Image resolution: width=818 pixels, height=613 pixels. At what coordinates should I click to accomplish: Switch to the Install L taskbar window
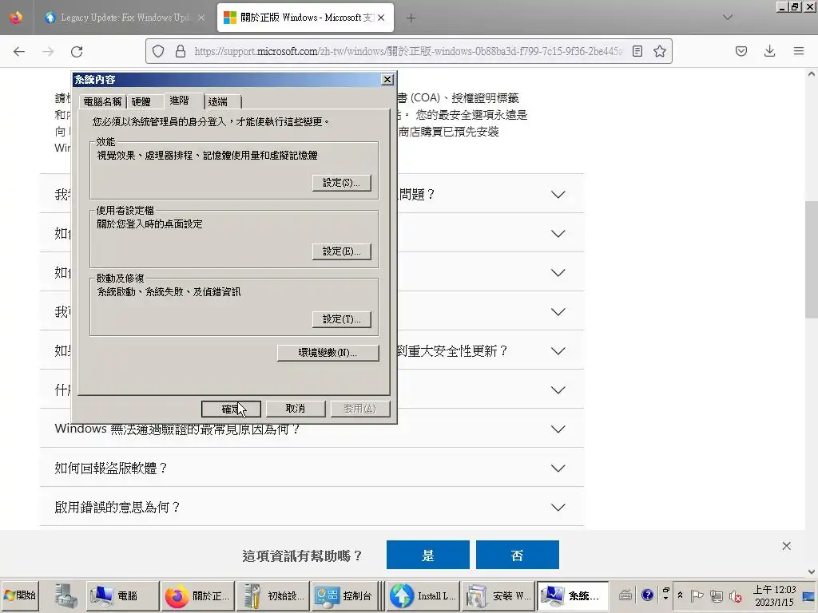tap(423, 595)
